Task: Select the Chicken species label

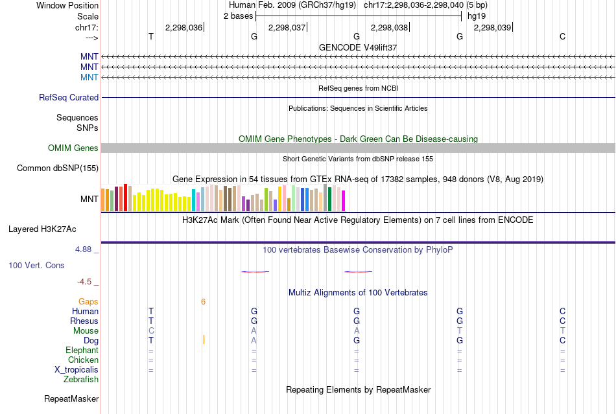Action: [x=83, y=360]
